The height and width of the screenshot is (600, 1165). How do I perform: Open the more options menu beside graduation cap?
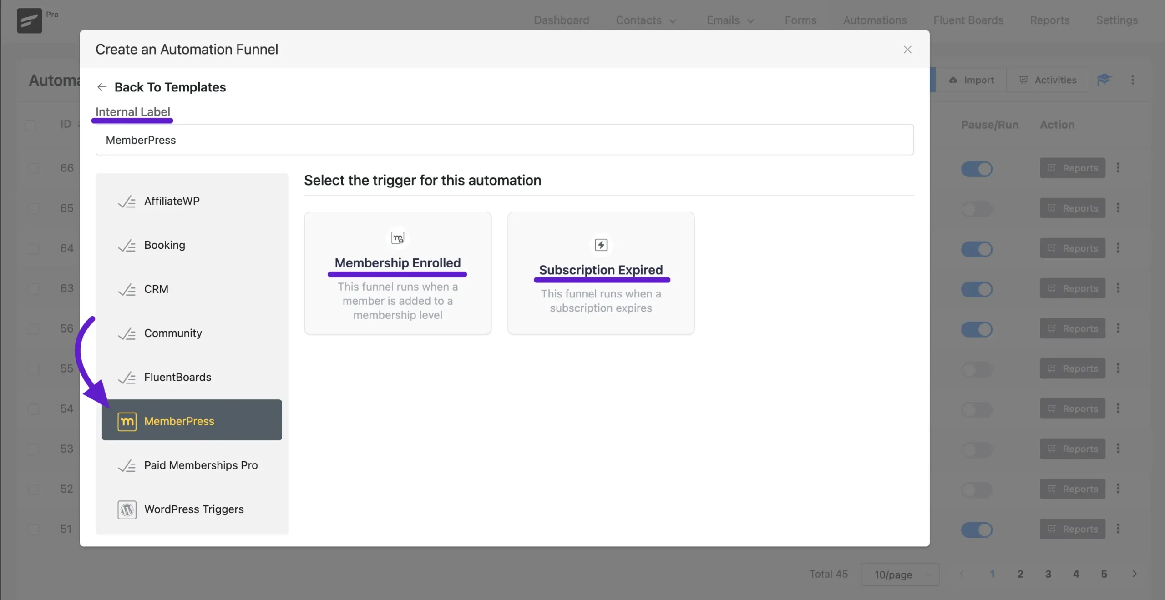pos(1133,80)
